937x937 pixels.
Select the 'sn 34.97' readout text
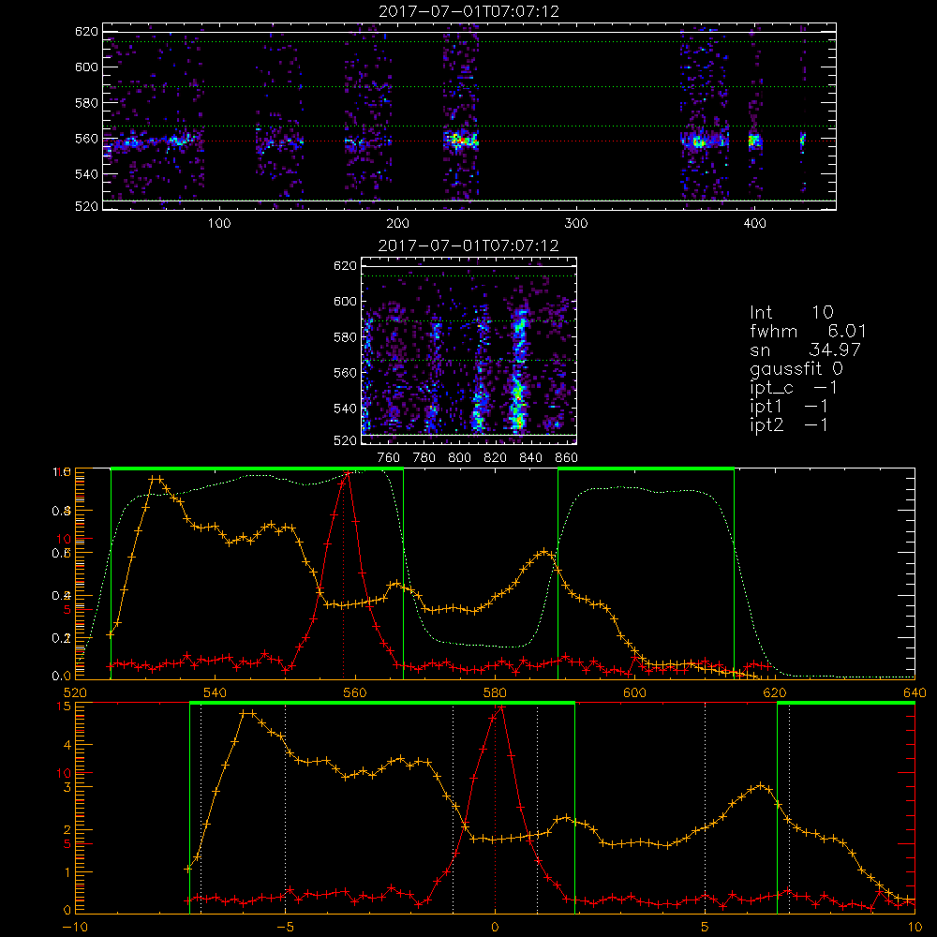[x=806, y=350]
